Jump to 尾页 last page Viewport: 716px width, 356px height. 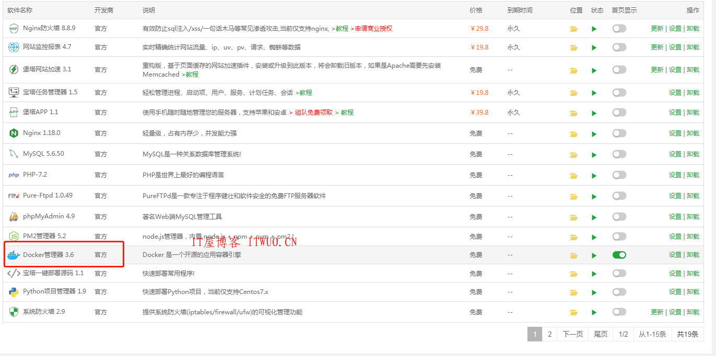601,334
